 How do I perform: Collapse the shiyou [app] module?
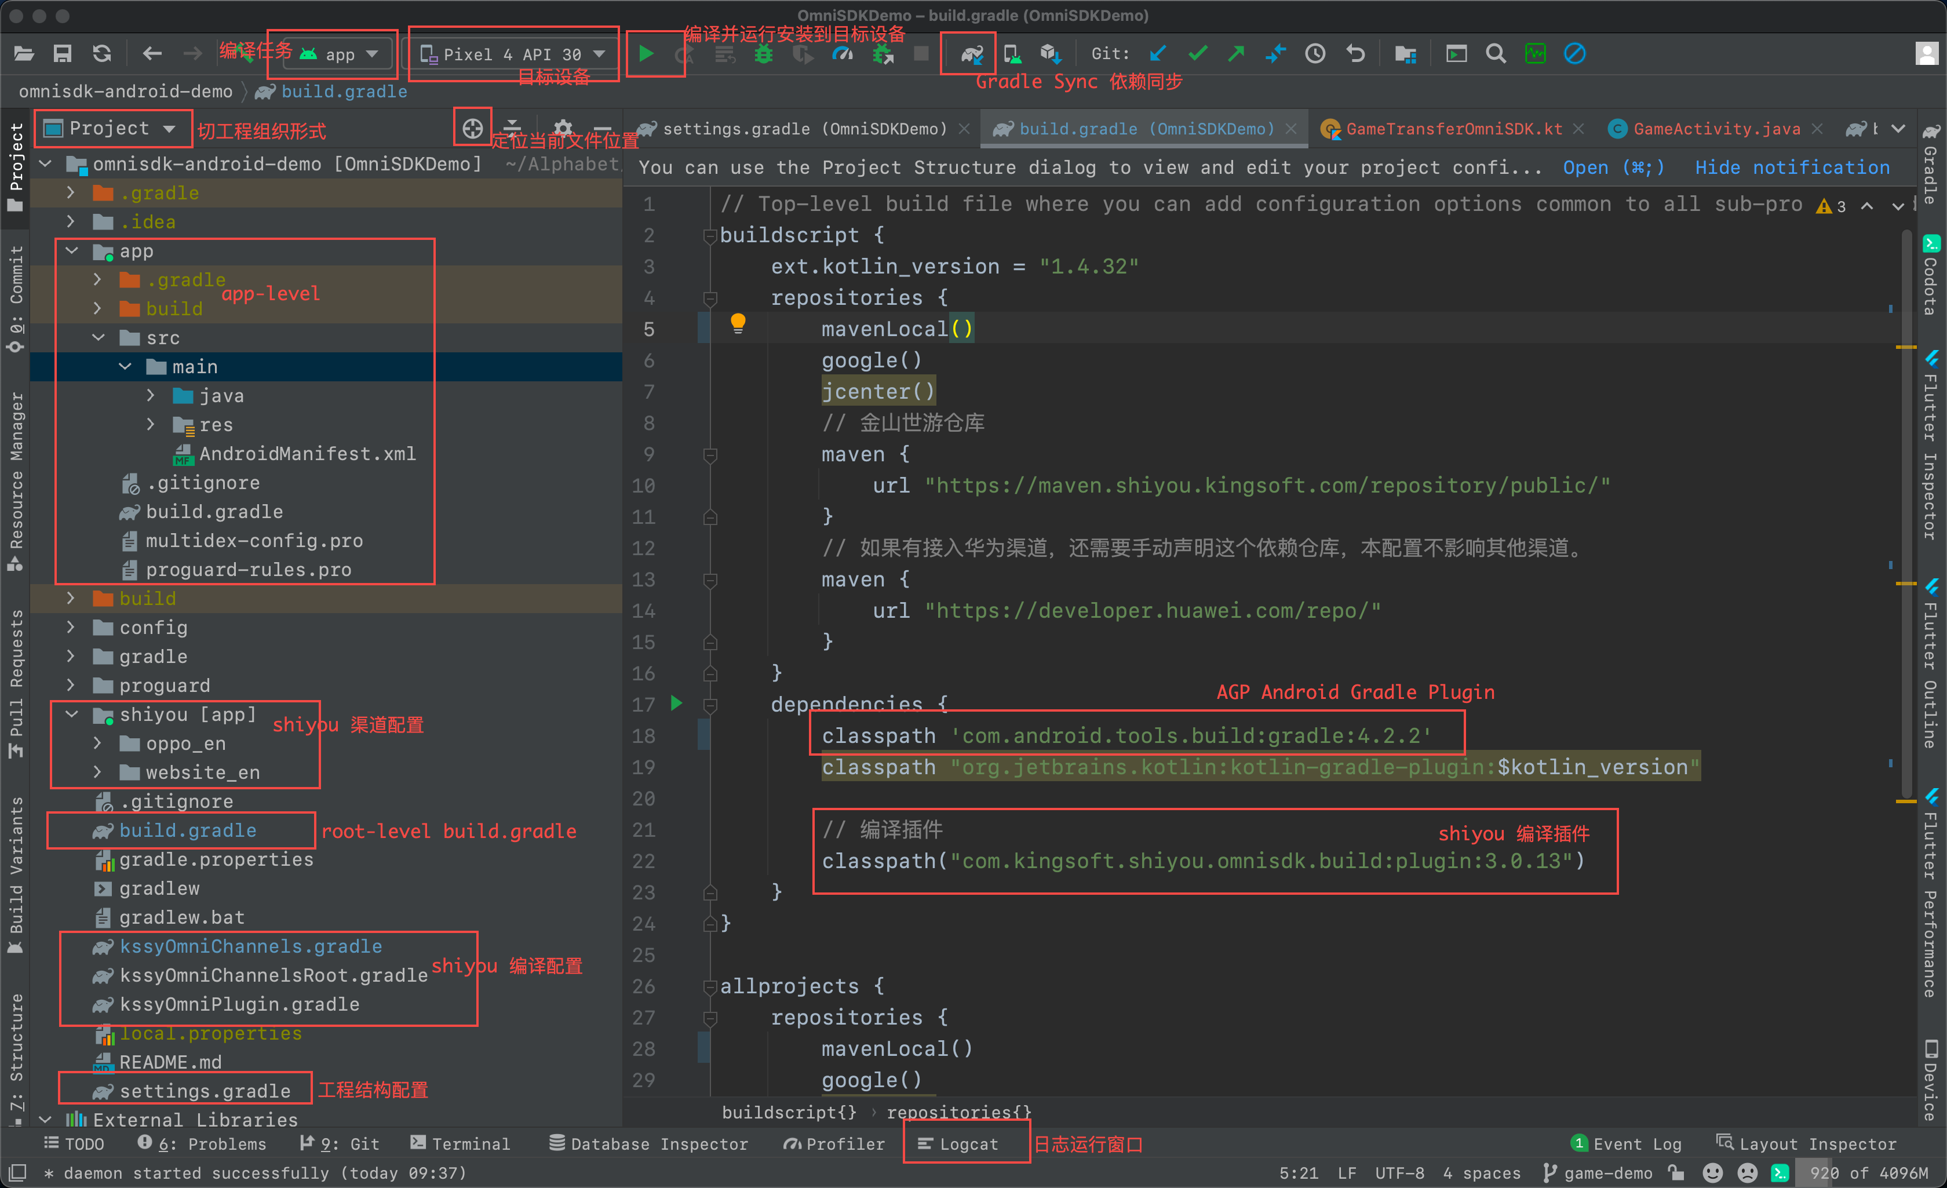tap(72, 714)
